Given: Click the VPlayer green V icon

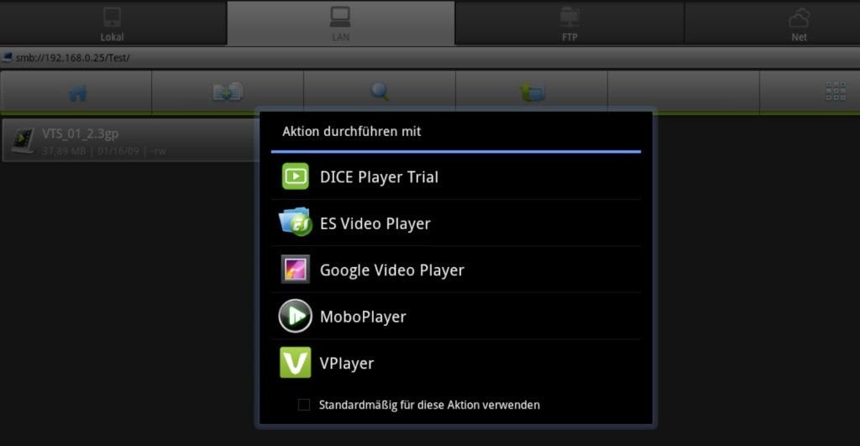Looking at the screenshot, I should click(295, 362).
